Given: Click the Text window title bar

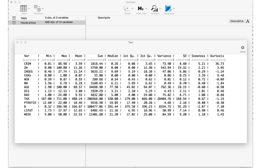Looking at the screenshot, I should coord(131,42).
